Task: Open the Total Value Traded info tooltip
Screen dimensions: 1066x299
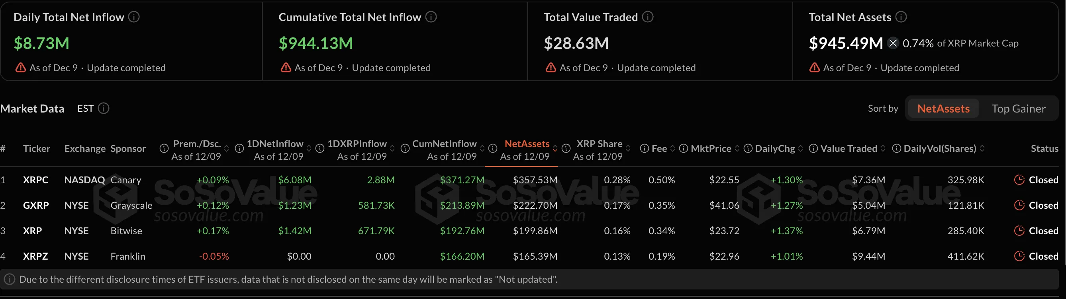Action: pos(648,17)
